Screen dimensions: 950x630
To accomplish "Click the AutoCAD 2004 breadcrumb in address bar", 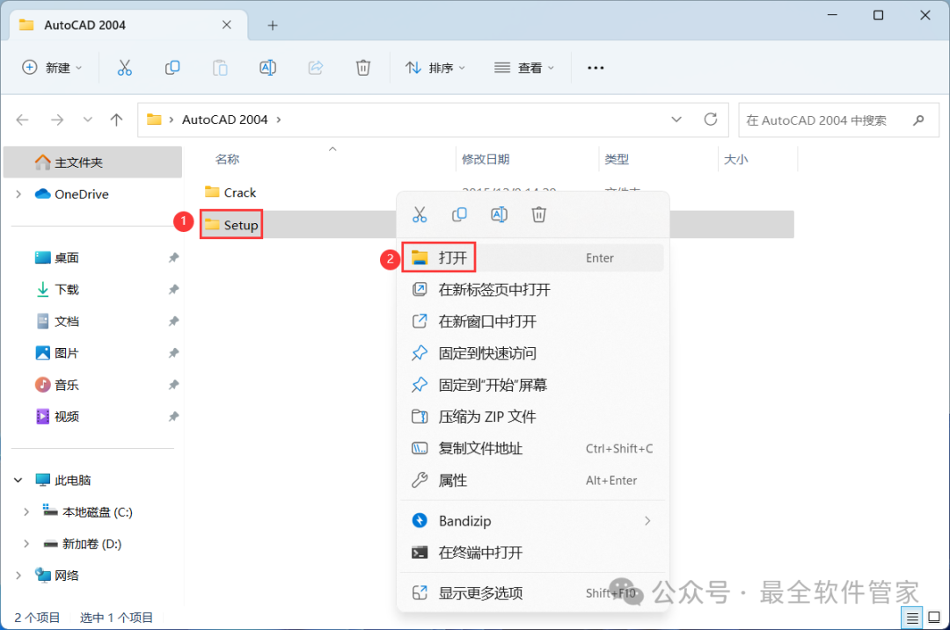I will coord(225,119).
